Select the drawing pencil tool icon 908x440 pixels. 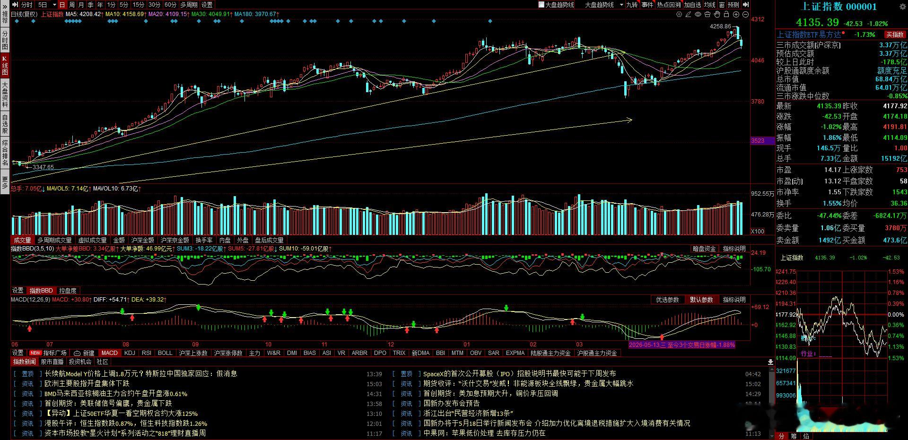tap(689, 15)
